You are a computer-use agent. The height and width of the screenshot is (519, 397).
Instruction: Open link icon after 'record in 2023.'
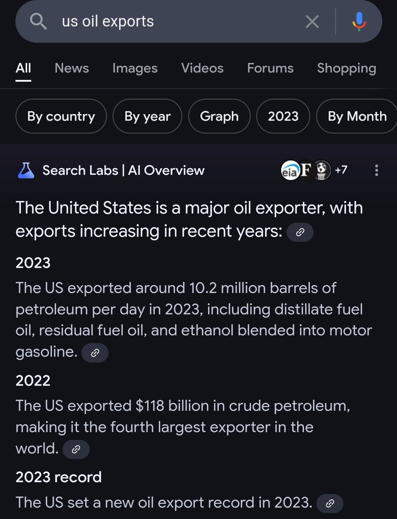(330, 503)
